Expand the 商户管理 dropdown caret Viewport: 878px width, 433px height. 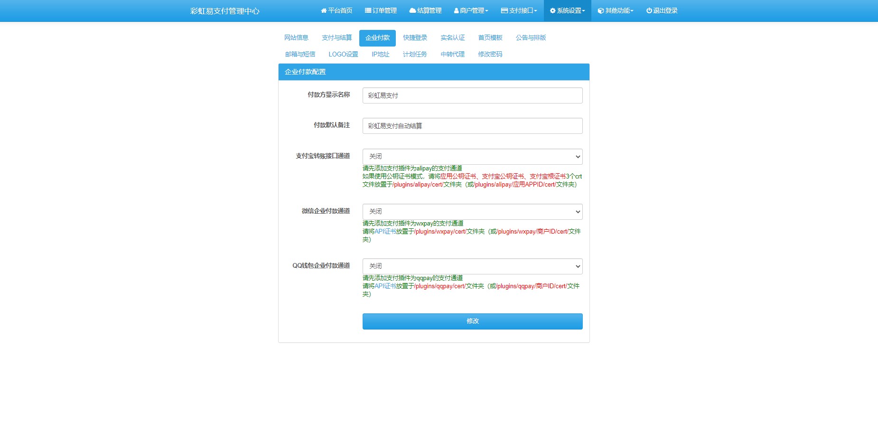pos(486,11)
